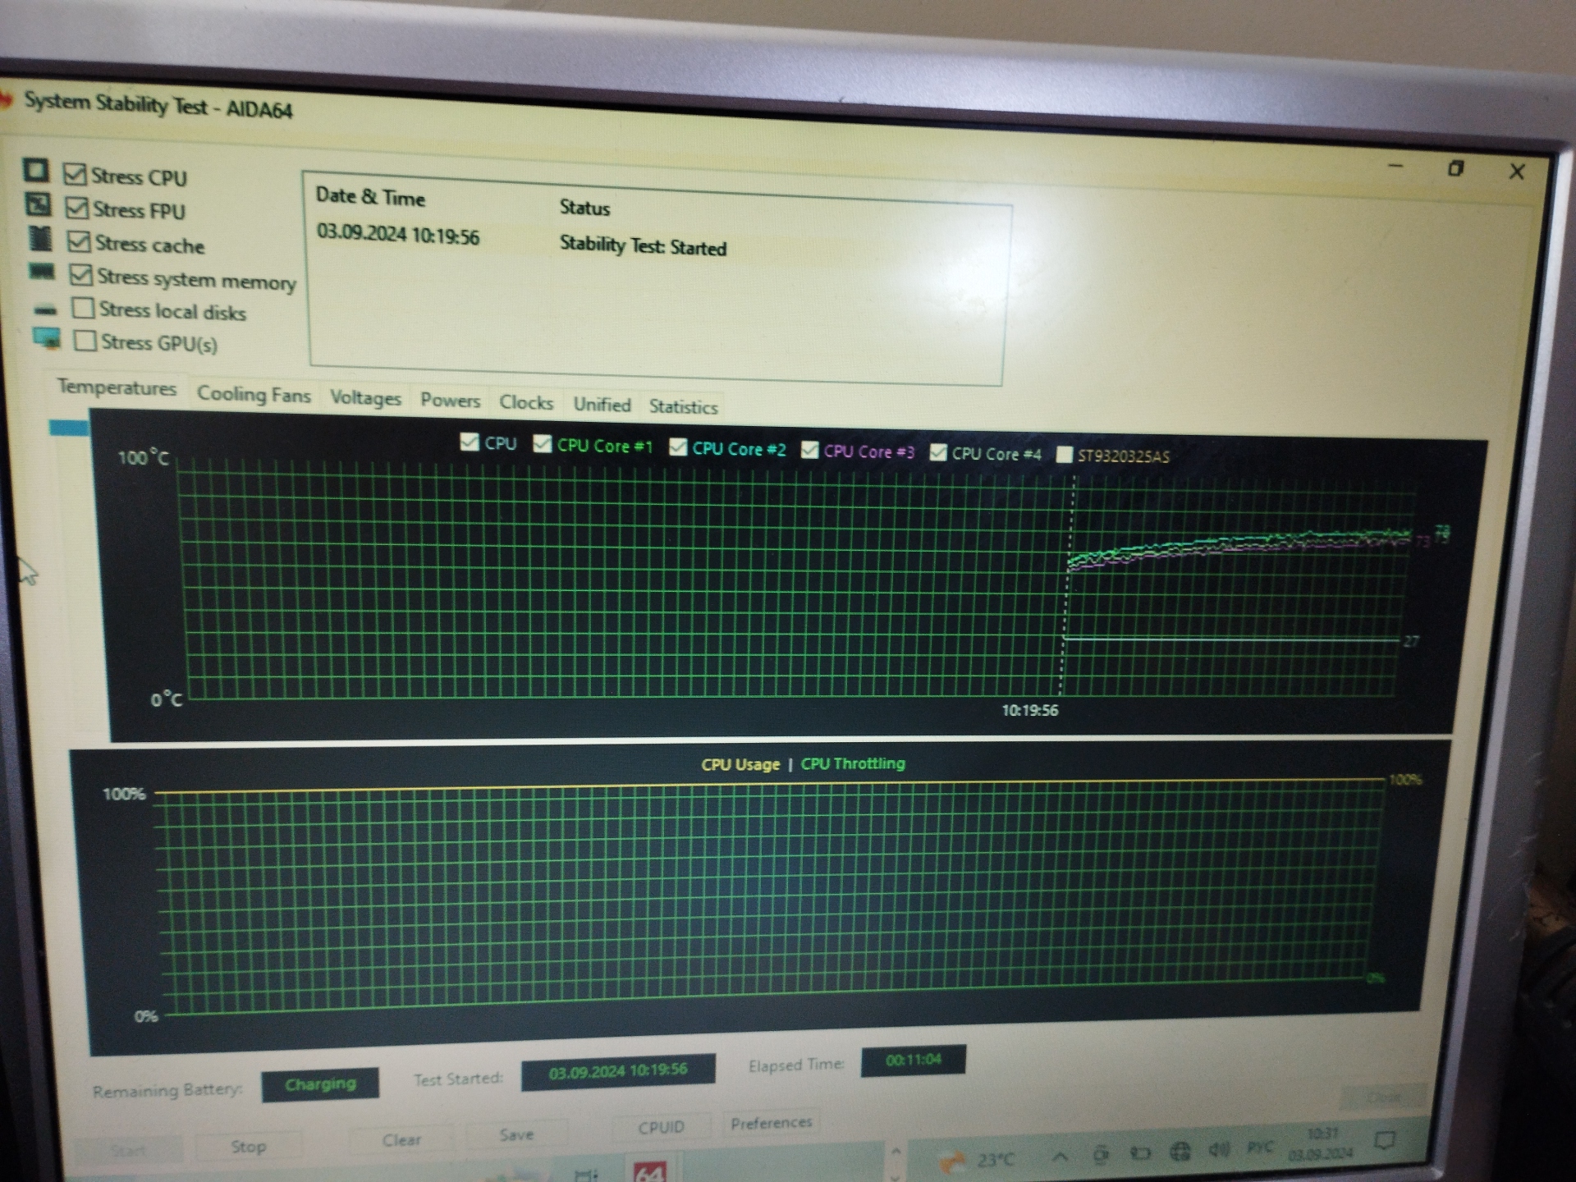Open the Clocks tab
This screenshot has height=1182, width=1576.
click(x=526, y=402)
